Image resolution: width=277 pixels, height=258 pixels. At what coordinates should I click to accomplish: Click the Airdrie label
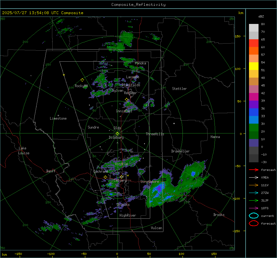pos(121,164)
